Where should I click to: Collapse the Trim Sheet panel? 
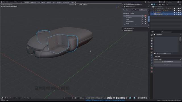click(154, 56)
